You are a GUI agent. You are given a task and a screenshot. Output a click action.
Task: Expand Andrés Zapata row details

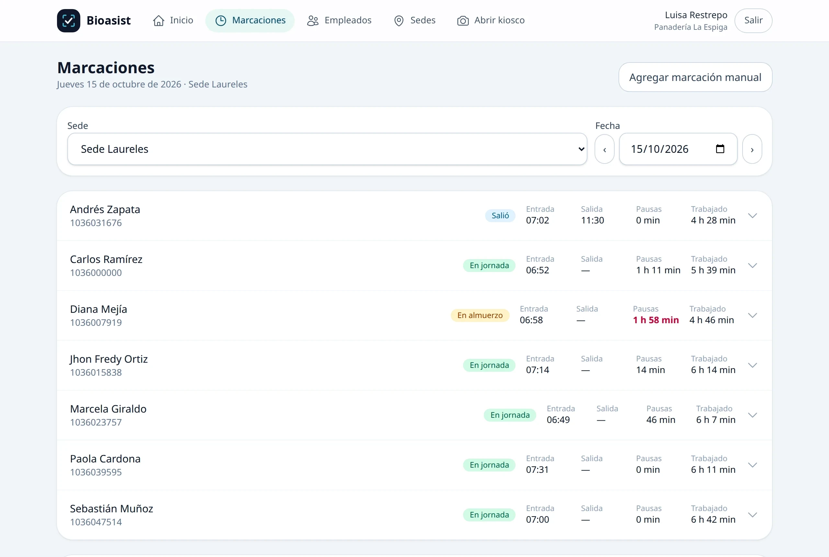click(752, 216)
